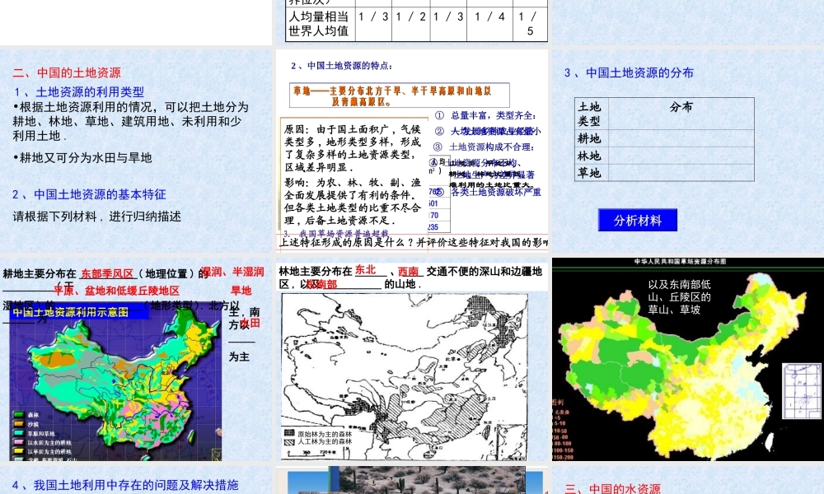824x494 pixels.
Task: Click the text 以及东南部低山、丘陵区的草山、草坡
Action: click(680, 297)
